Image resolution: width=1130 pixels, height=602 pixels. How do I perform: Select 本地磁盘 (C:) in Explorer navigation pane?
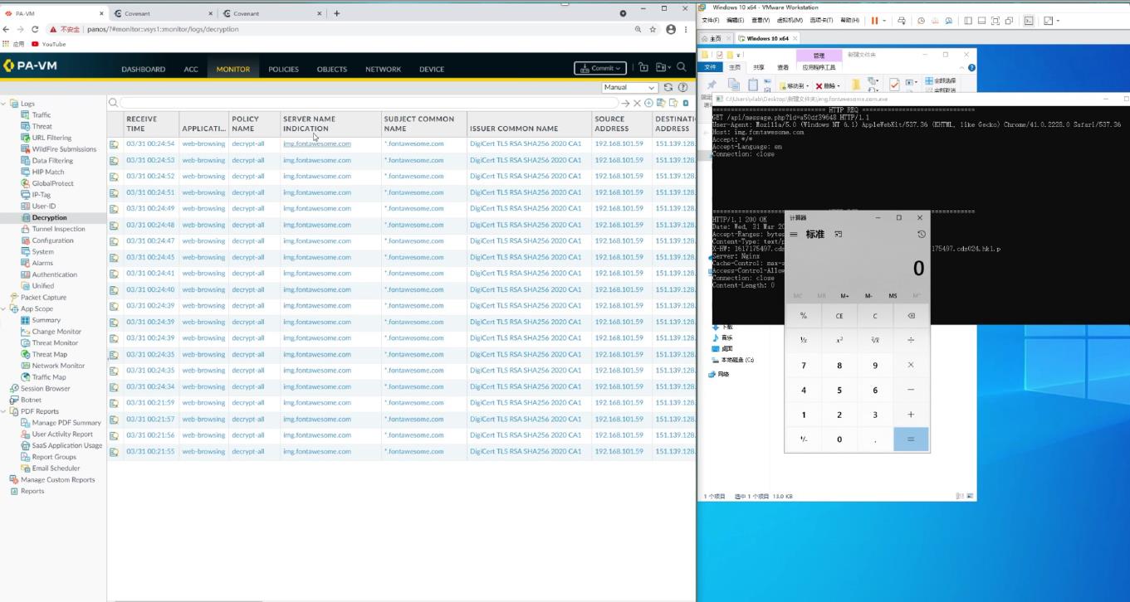click(x=733, y=360)
